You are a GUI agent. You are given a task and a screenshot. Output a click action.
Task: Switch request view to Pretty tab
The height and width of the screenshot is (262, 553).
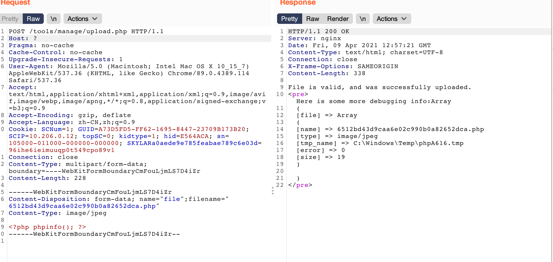point(10,19)
